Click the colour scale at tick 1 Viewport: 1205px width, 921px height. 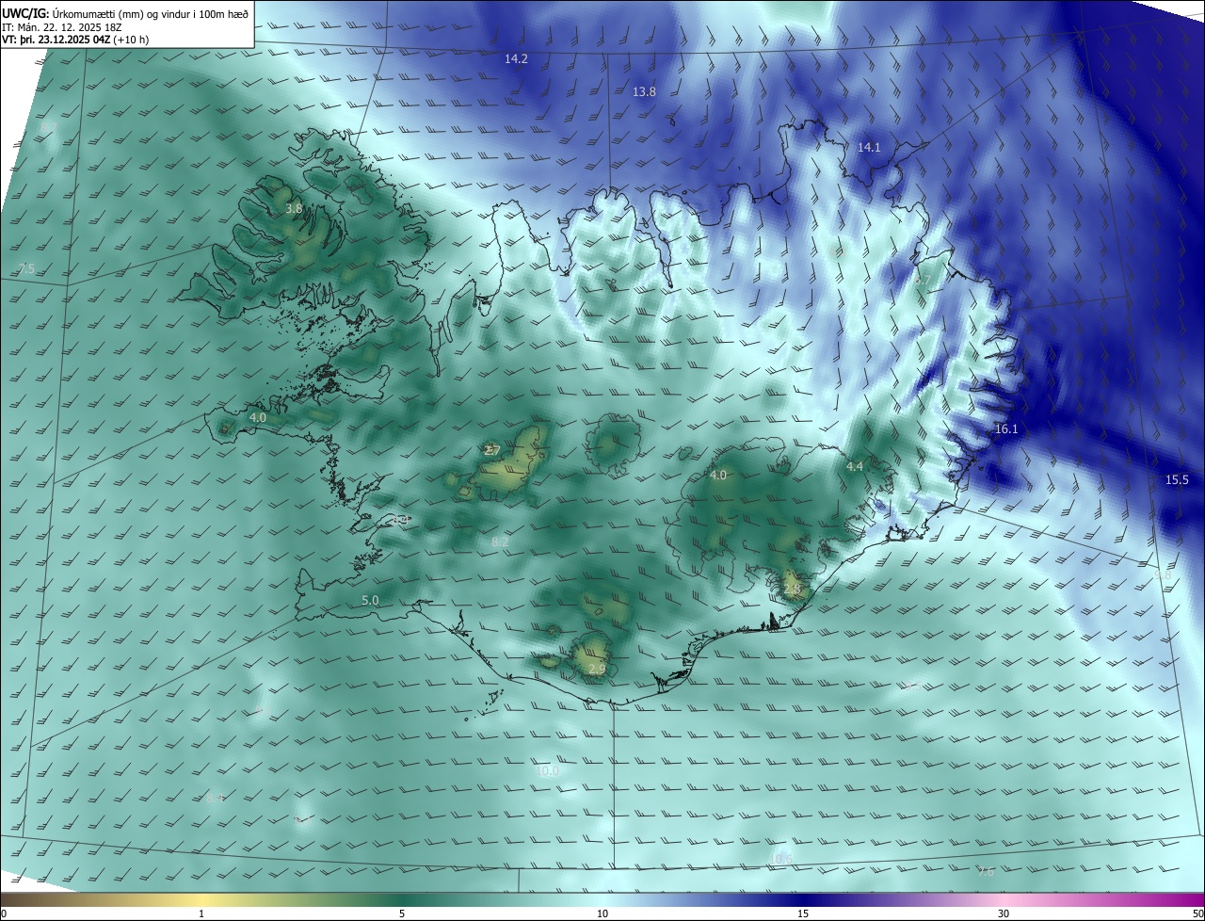(201, 913)
